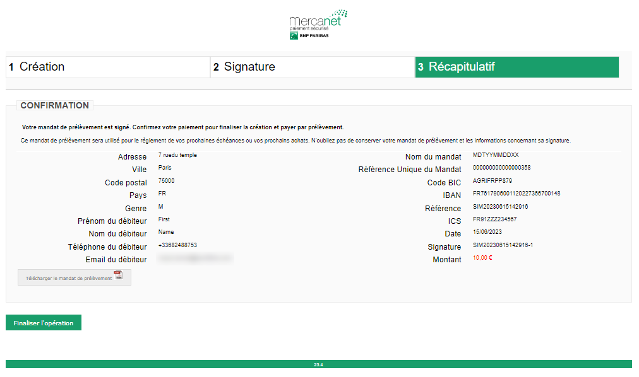Screen dimensions: 639x377
Task: Click the Montant value 10,00 €
Action: pos(482,258)
